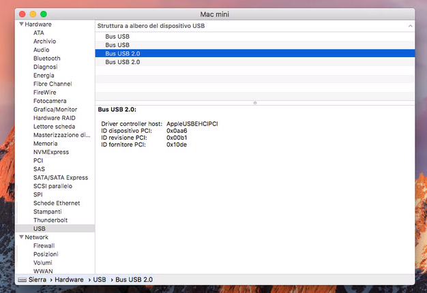Show FireWire details
This screenshot has height=293, width=427.
(45, 93)
